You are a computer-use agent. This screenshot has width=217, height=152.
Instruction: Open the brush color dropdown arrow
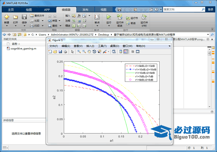tap(109, 52)
